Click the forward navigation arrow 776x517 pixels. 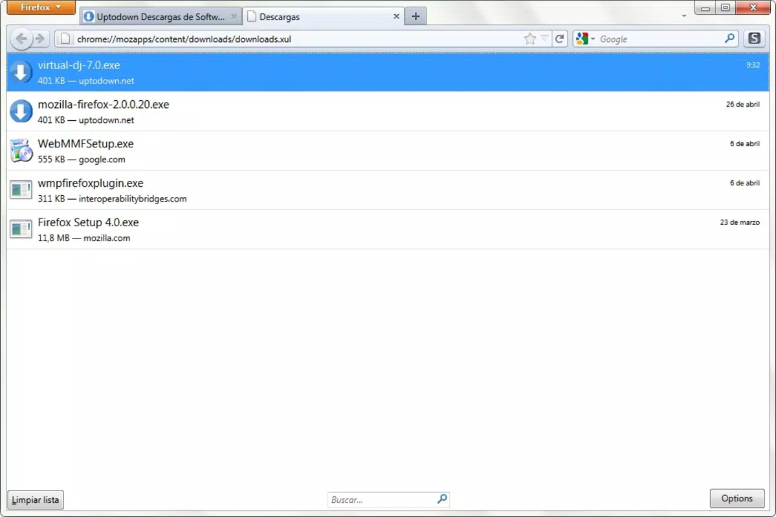tap(41, 39)
